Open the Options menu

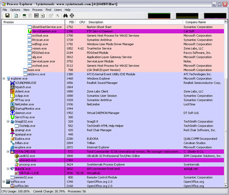click(15, 10)
